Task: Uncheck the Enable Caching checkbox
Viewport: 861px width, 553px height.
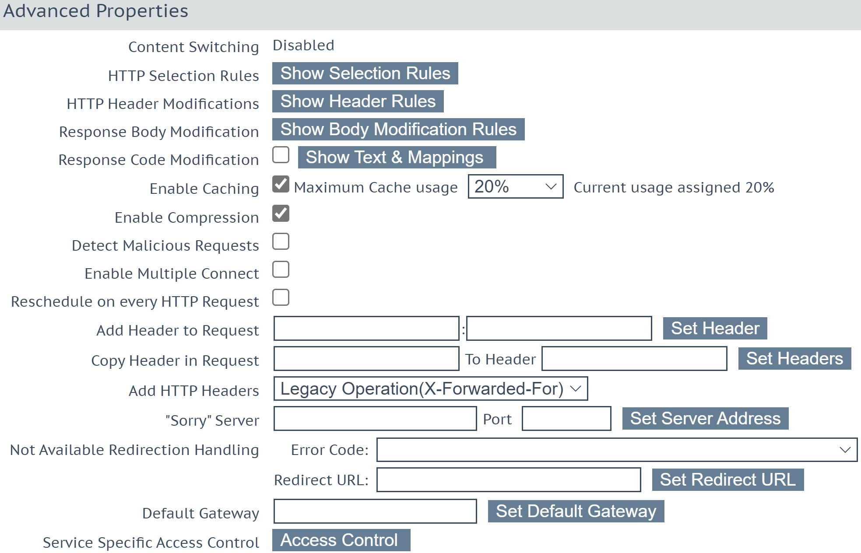Action: point(281,184)
